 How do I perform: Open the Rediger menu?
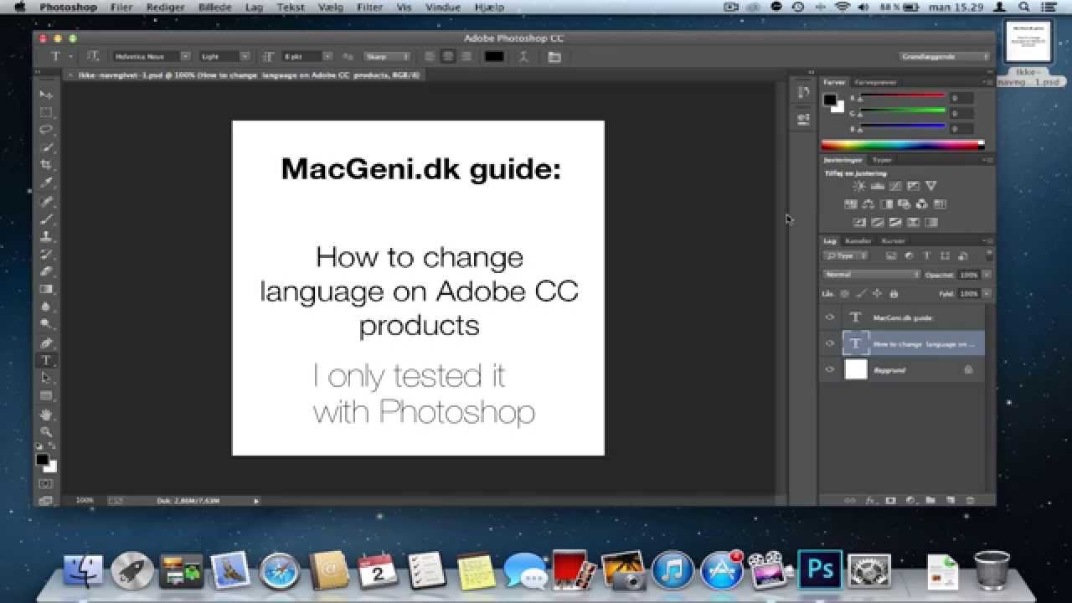(x=165, y=7)
